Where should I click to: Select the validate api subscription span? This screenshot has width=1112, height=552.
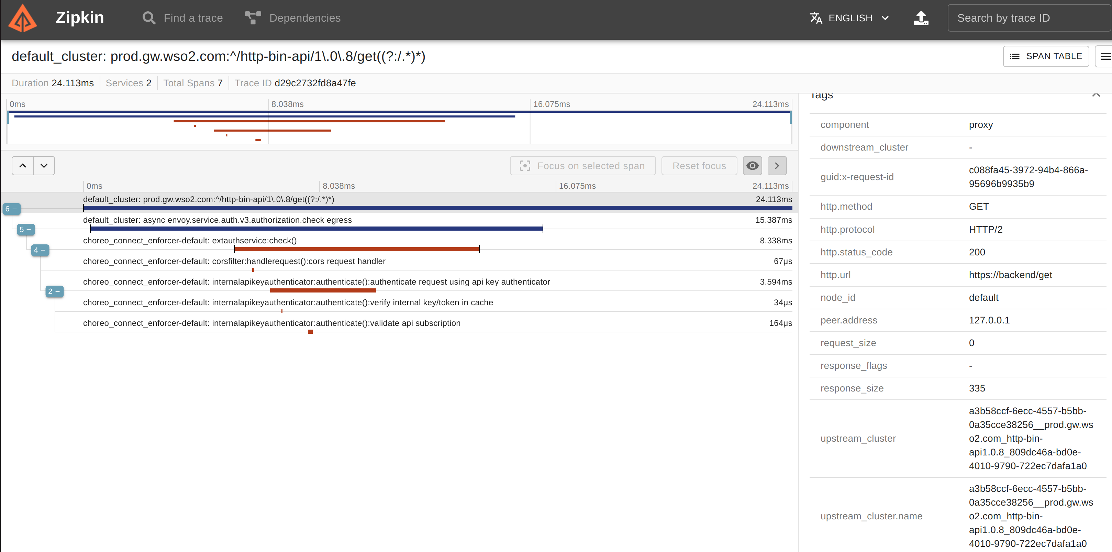pos(399,327)
